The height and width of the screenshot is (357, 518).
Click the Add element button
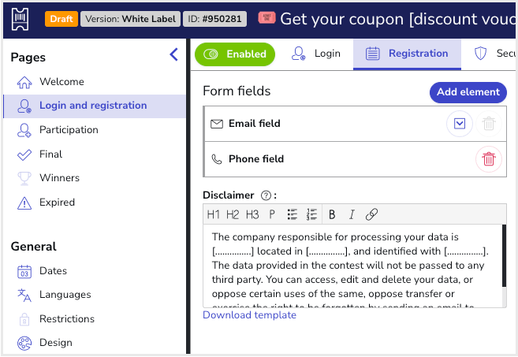[x=468, y=92]
